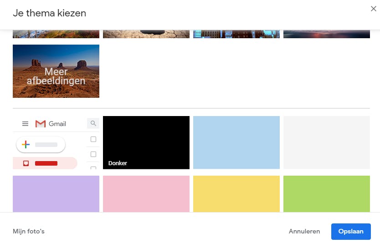Click the Gmail M logo icon
380x248 pixels.
(41, 124)
